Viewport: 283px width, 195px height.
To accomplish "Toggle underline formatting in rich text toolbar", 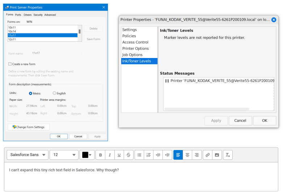I will 119,155.
